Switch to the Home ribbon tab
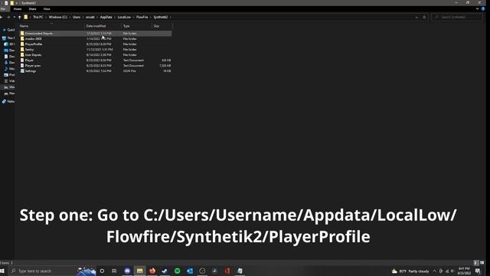 pyautogui.click(x=18, y=9)
